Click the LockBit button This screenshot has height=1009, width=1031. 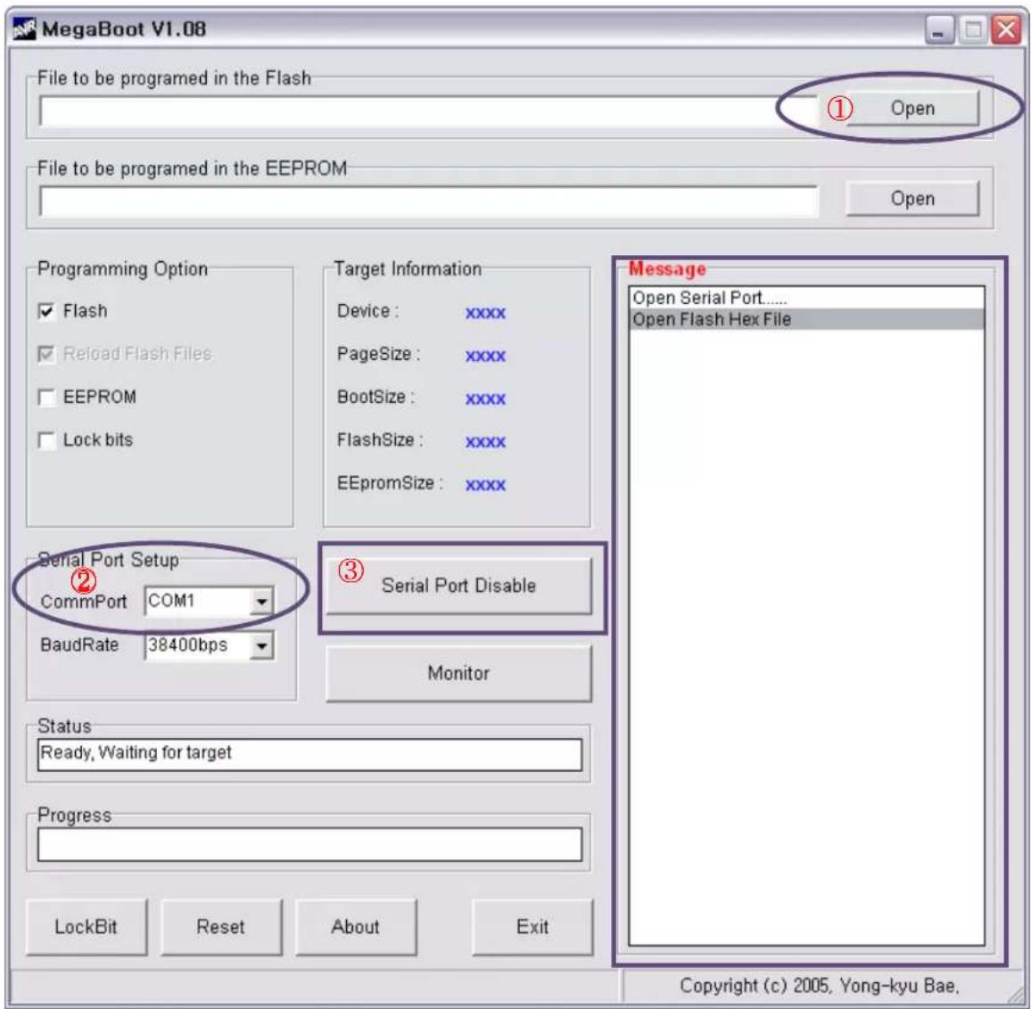87,927
